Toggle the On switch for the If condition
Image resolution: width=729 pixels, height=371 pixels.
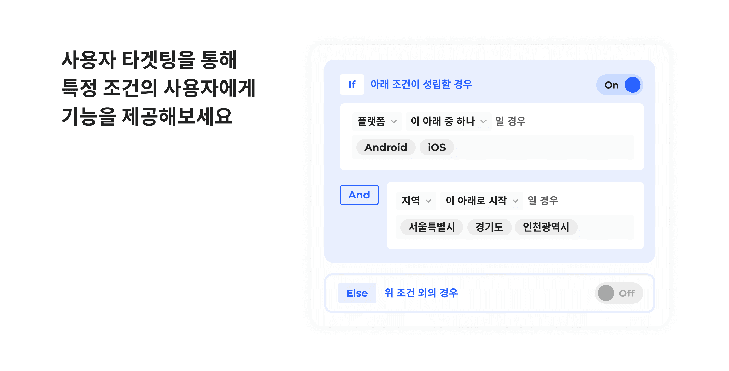tap(619, 85)
